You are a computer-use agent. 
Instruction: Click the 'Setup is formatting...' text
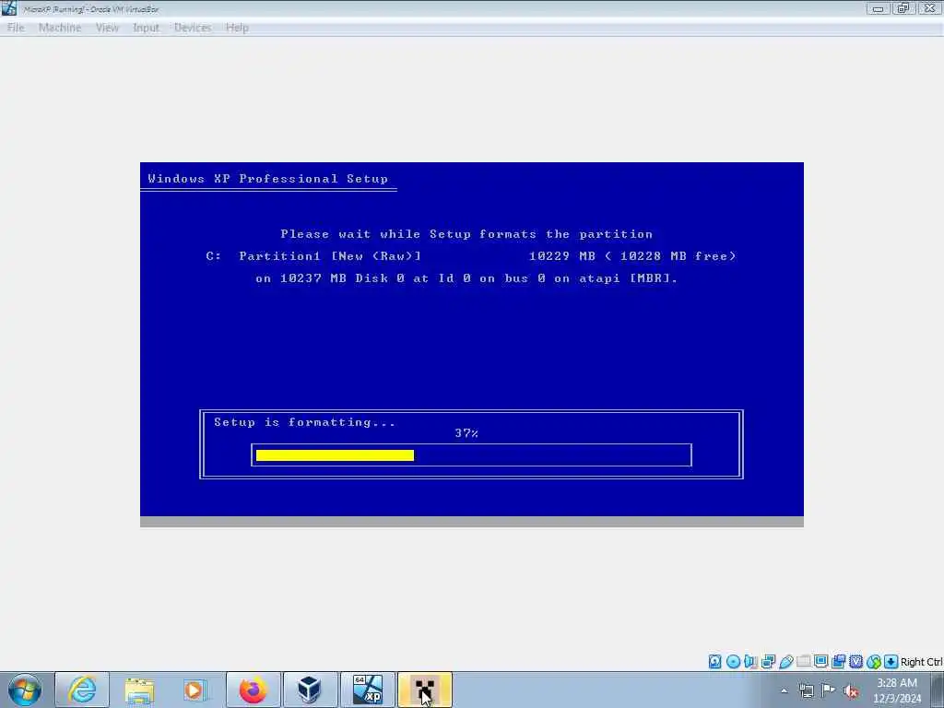304,422
